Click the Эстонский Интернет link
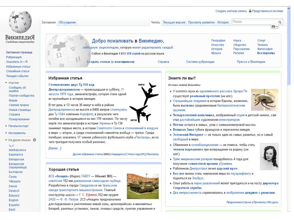 point(188,135)
